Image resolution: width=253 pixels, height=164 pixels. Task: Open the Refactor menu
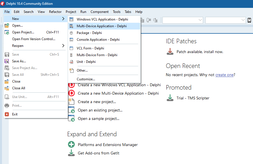55,12
